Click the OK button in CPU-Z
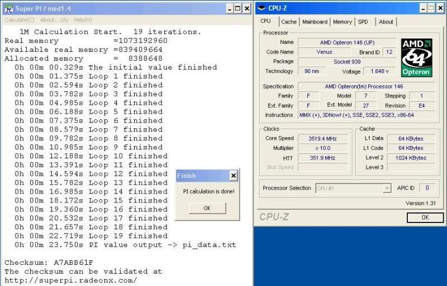 click(425, 217)
